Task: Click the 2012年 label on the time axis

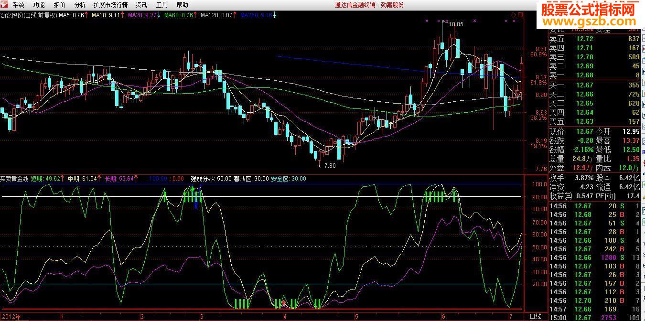Action: (x=11, y=316)
